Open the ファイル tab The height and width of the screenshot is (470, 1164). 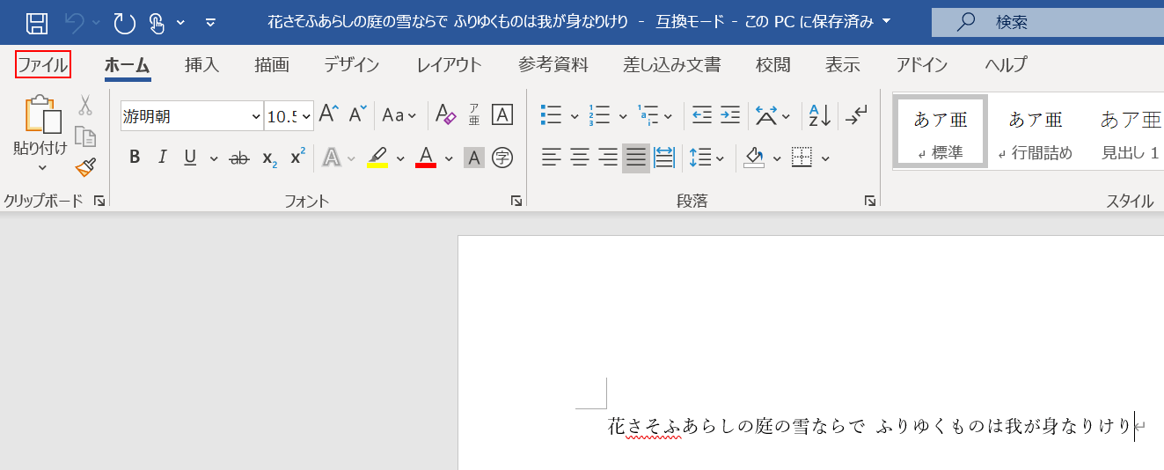42,64
